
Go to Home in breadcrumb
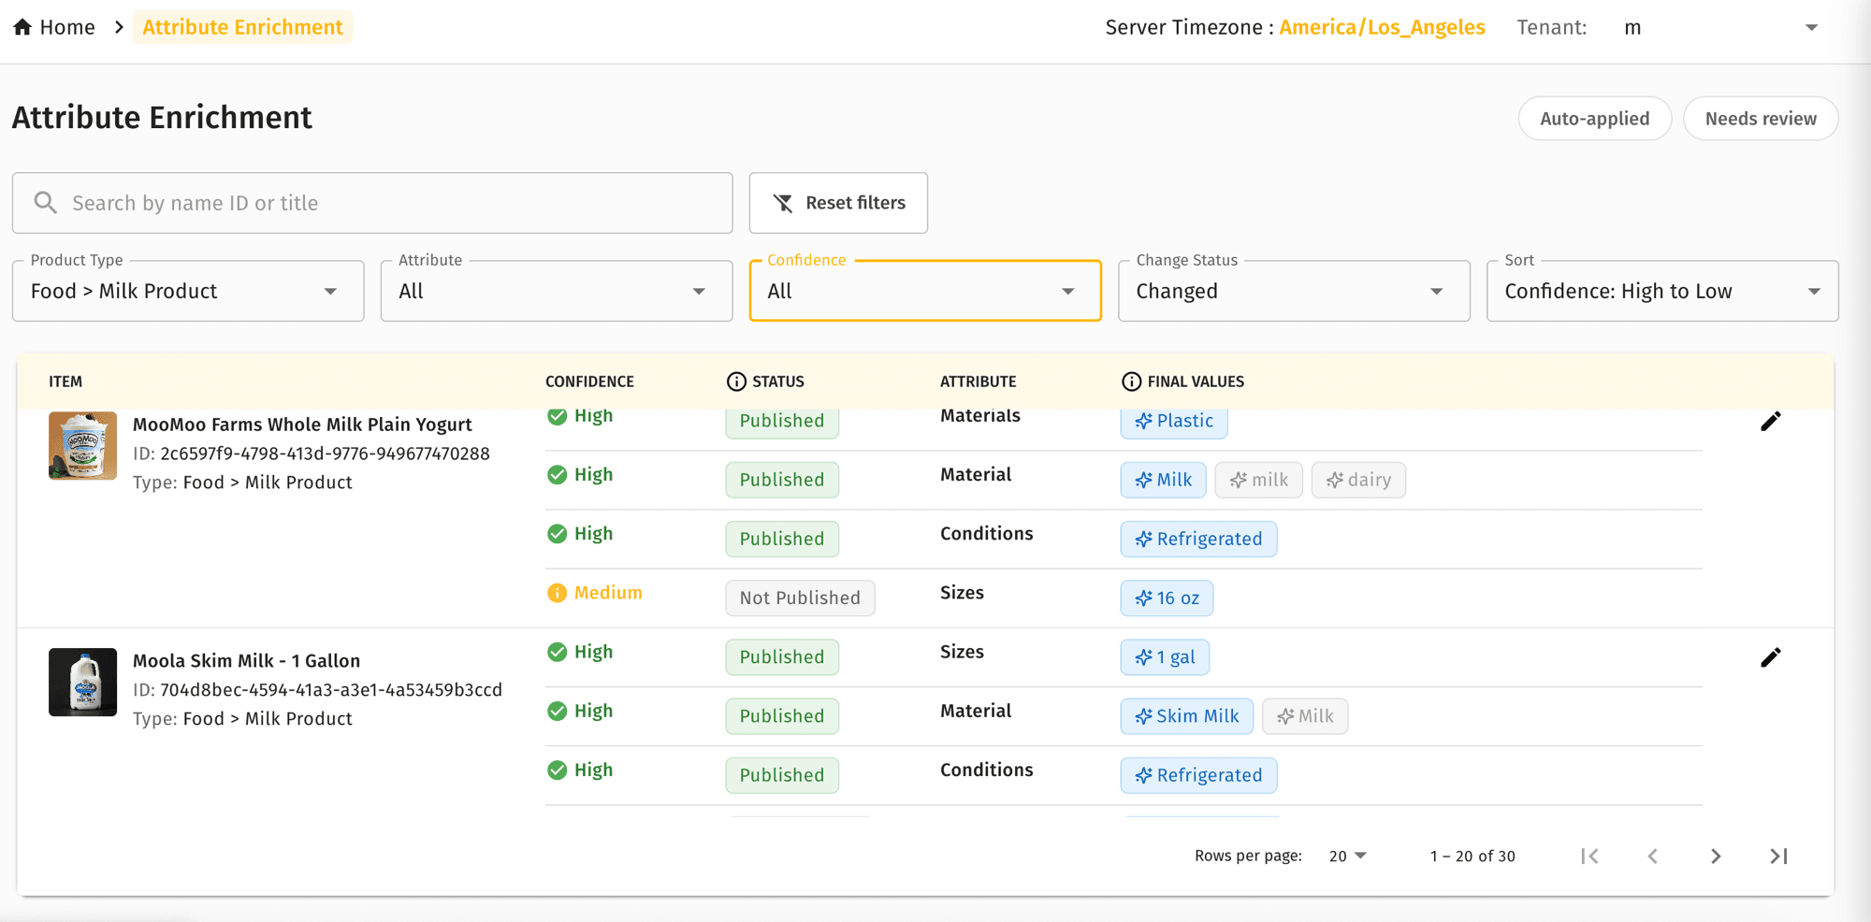point(54,27)
